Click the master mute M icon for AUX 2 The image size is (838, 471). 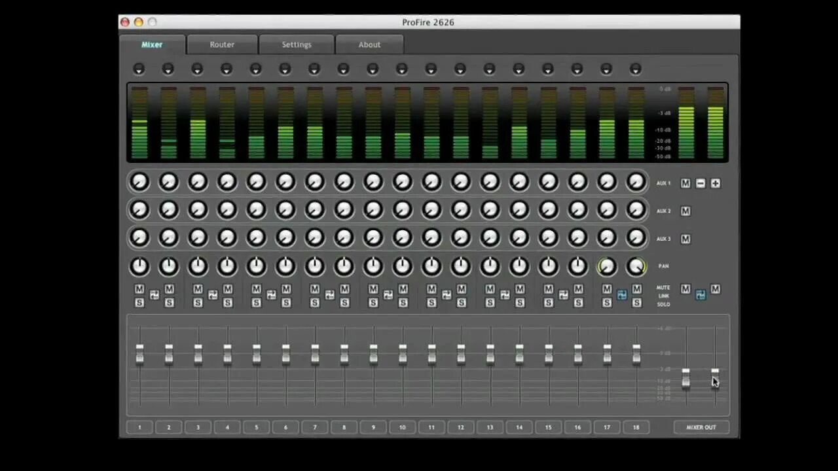685,211
